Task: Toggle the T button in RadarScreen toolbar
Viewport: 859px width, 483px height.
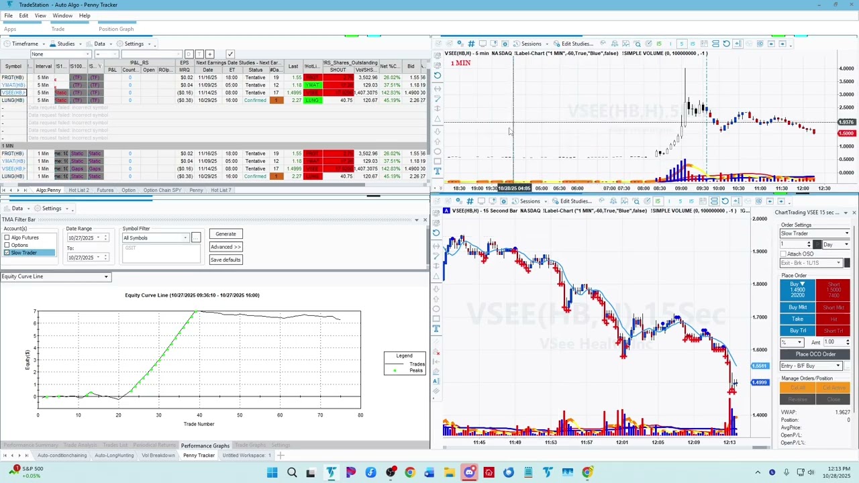Action: click(199, 54)
